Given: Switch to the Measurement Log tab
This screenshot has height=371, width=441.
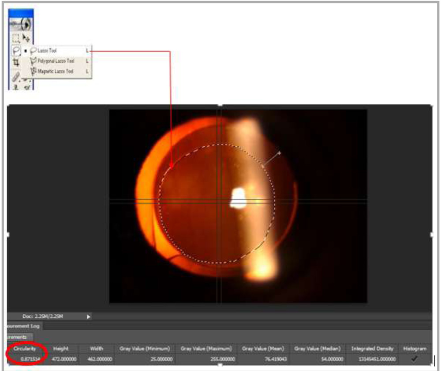Looking at the screenshot, I should [x=24, y=326].
